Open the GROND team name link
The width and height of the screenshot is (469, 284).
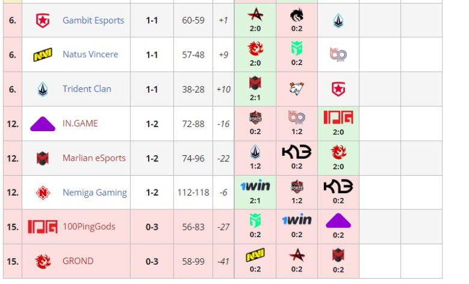[78, 261]
